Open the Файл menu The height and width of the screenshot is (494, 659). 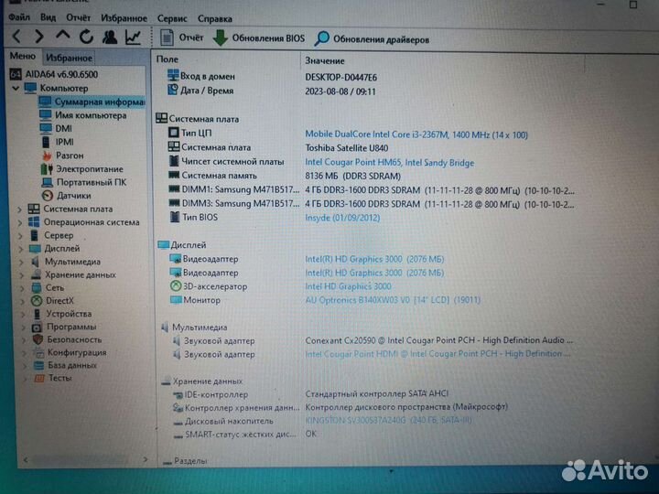19,17
